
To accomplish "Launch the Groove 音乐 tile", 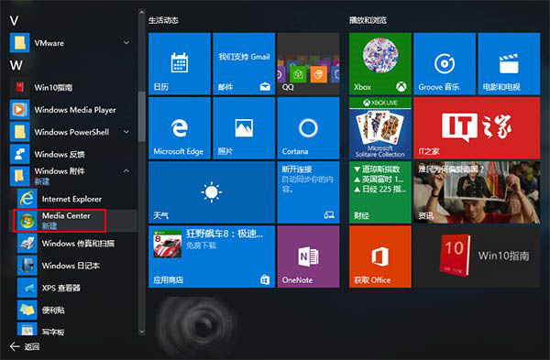I will tap(445, 64).
